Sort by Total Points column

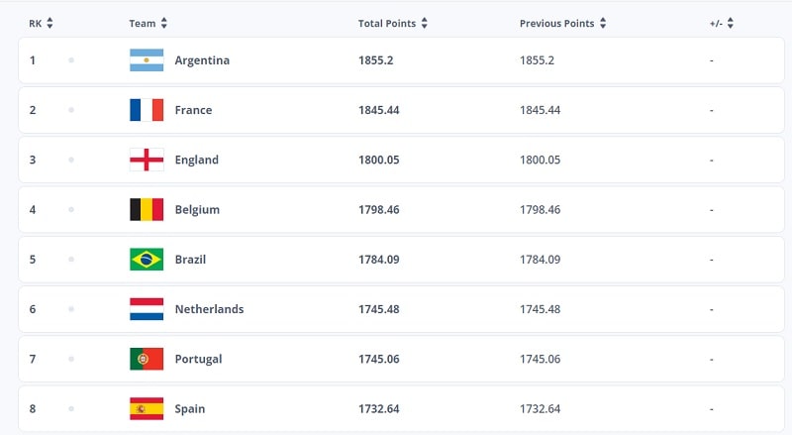(x=425, y=23)
